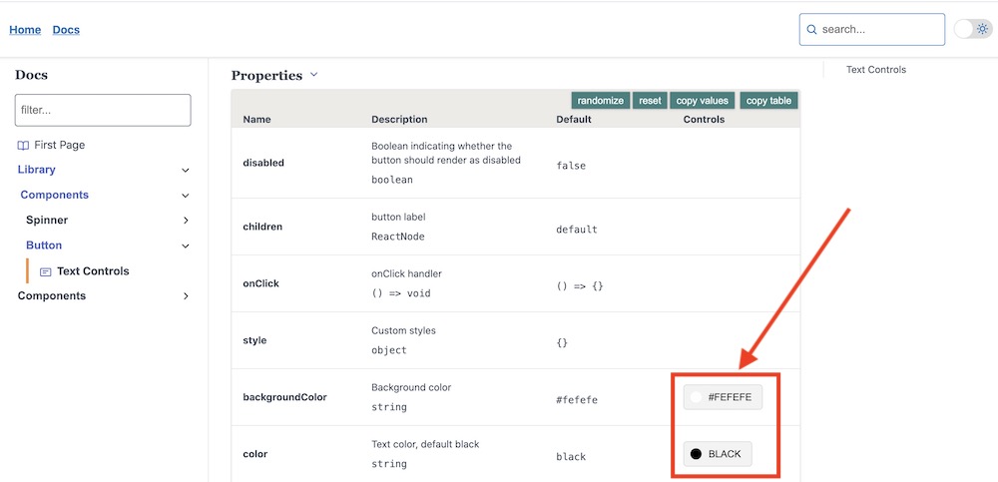The image size is (998, 482).
Task: Open the BLACK text color picker
Action: click(x=718, y=454)
